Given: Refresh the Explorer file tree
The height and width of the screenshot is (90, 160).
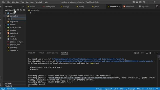Looking at the screenshot, I should point(21,10).
